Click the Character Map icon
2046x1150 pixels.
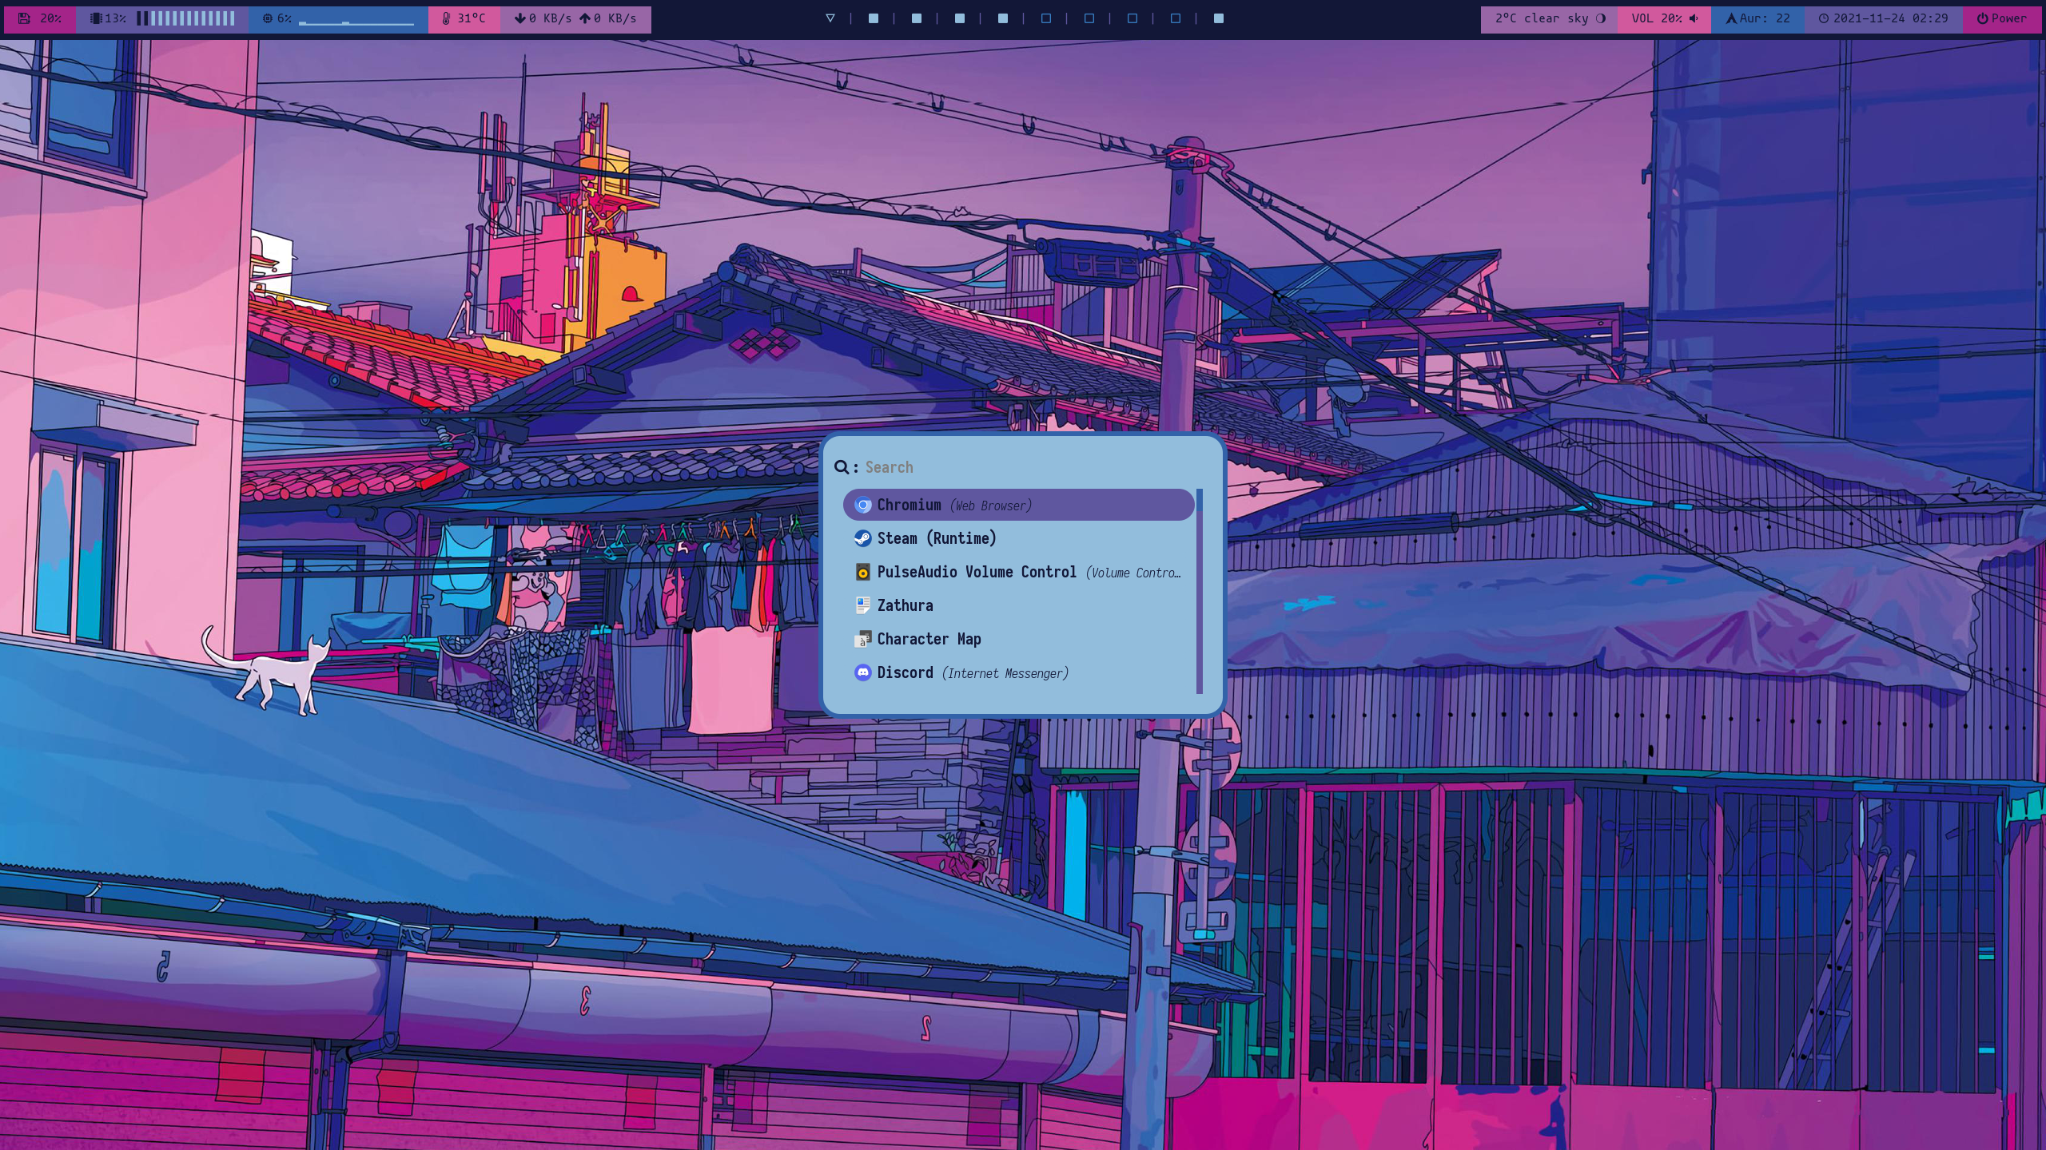(x=862, y=639)
